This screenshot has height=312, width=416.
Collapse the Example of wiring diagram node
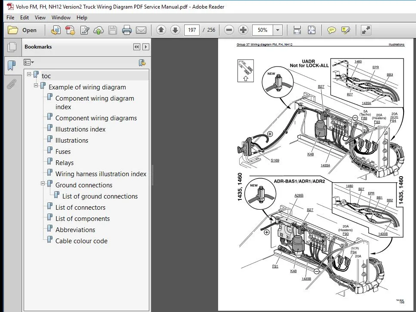tap(36, 86)
